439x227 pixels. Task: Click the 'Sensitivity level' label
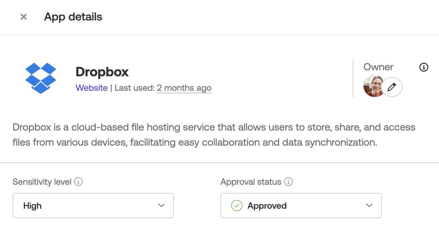(x=42, y=182)
